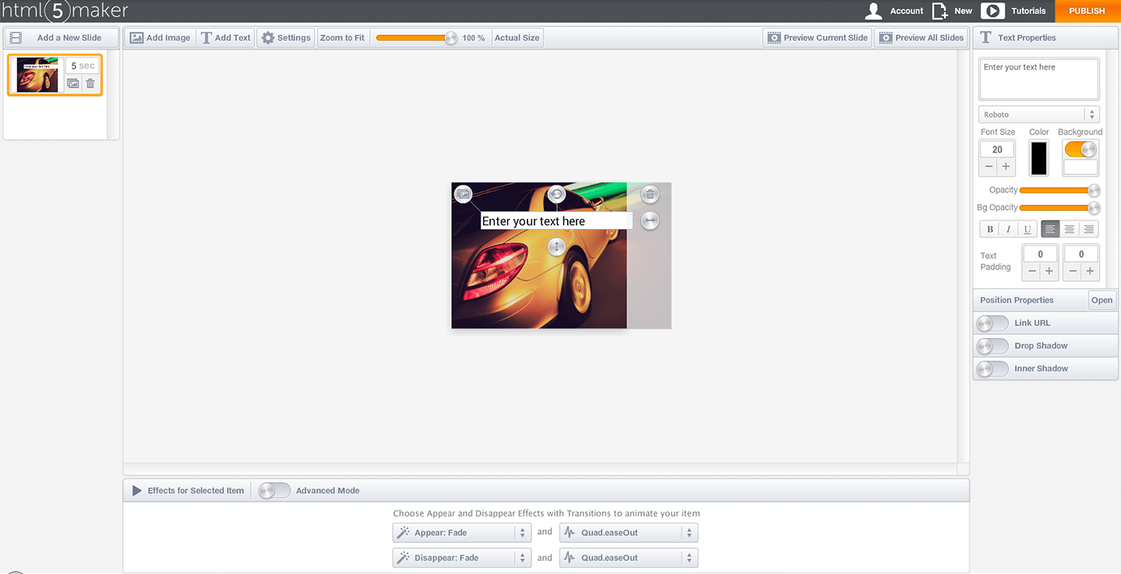Open Tutorials

[x=1013, y=11]
